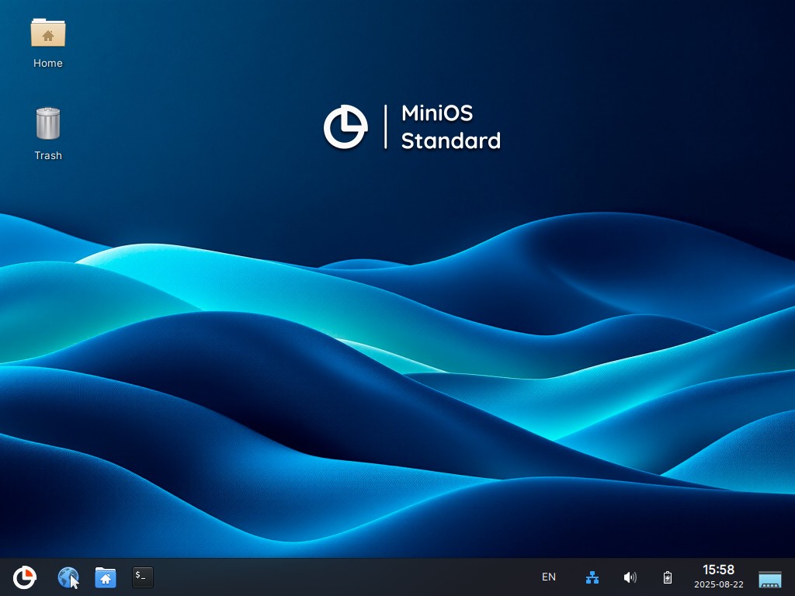Open the clock showing 15:58
795x596 pixels.
click(x=718, y=570)
